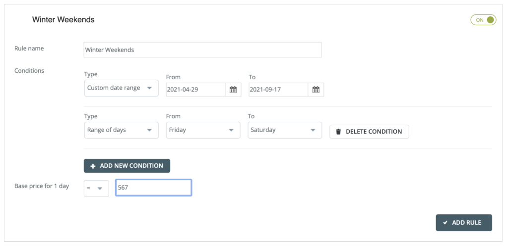Click the Type label above Range of days
Viewport: 508px width, 246px height.
[x=91, y=116]
